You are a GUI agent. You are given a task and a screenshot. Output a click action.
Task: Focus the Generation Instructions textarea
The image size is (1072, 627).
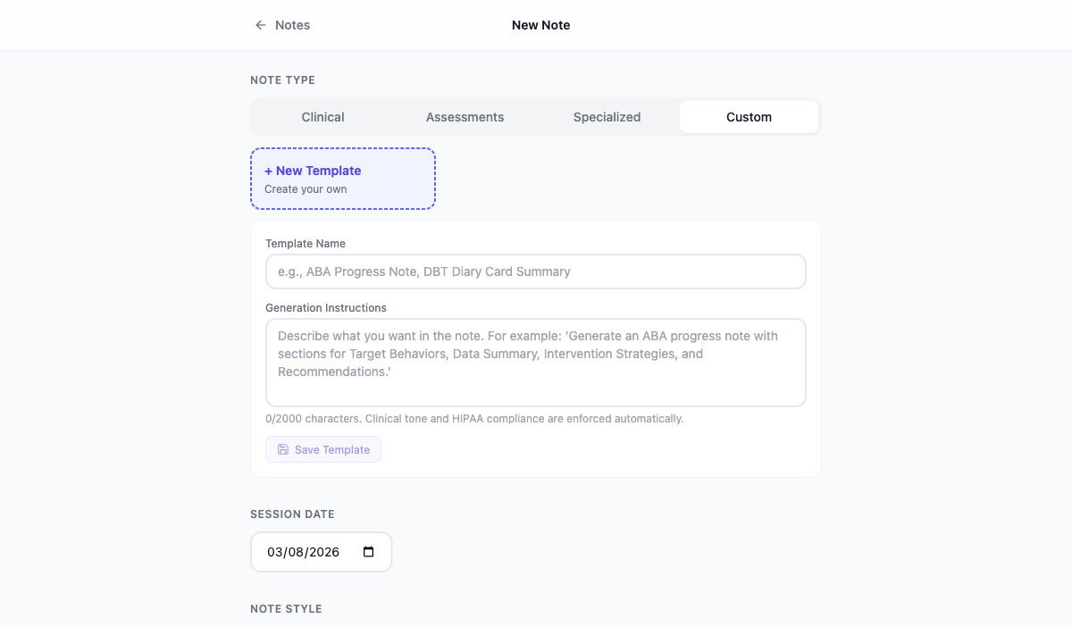point(535,362)
